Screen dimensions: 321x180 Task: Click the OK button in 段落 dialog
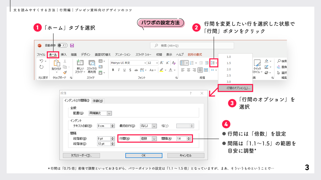click(x=144, y=155)
